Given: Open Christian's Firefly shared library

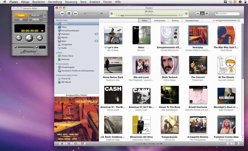Looking at the screenshot, I should [x=77, y=71].
